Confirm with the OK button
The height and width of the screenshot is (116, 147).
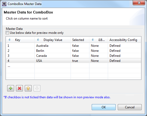(104, 107)
